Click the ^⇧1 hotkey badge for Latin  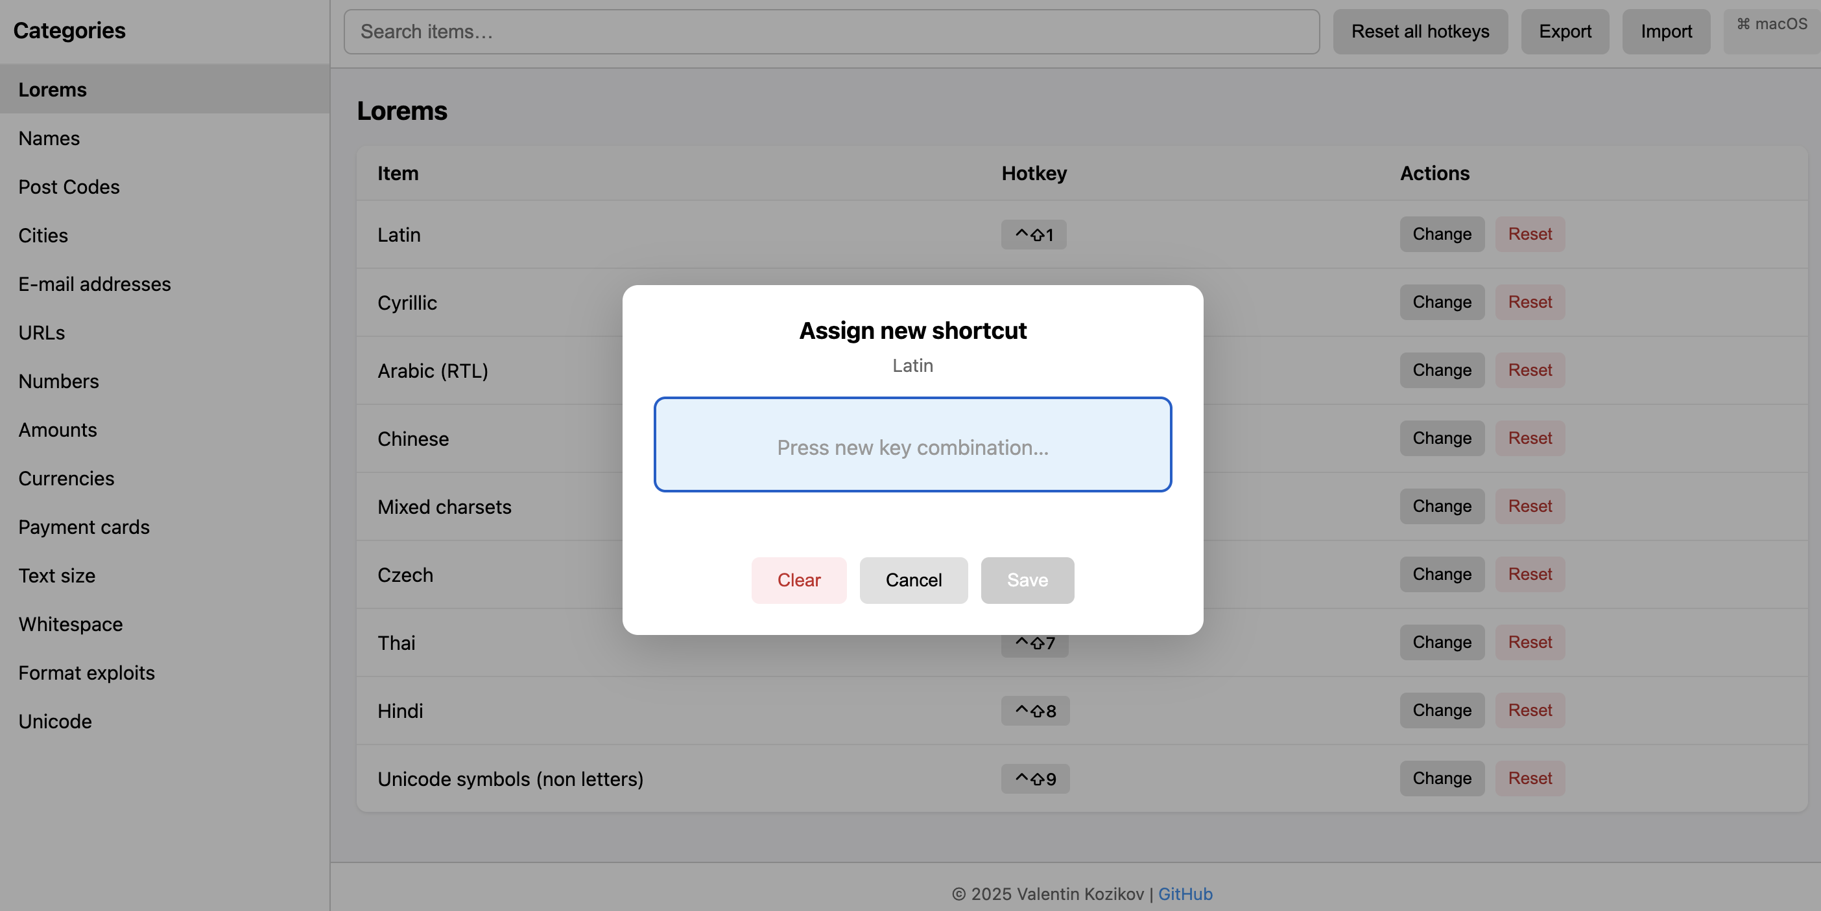(x=1034, y=235)
